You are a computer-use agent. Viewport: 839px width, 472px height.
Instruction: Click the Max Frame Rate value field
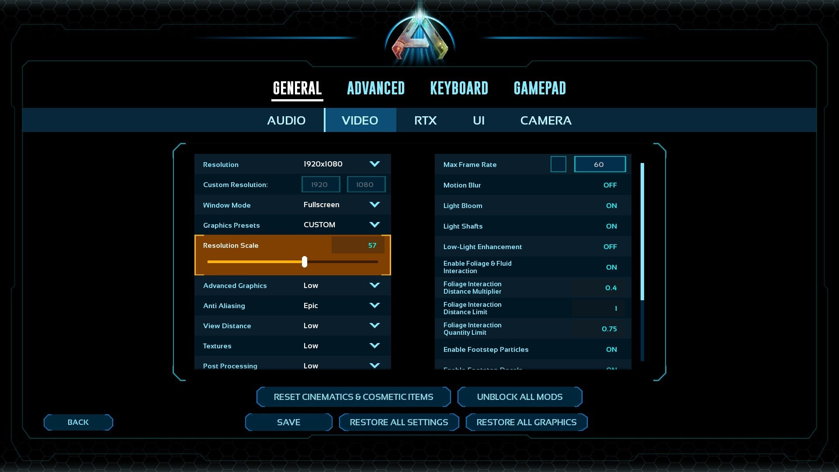[x=599, y=164]
